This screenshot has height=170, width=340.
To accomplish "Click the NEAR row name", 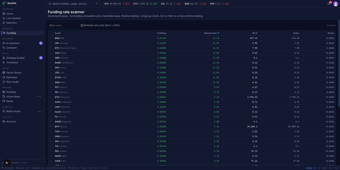I will (60, 156).
